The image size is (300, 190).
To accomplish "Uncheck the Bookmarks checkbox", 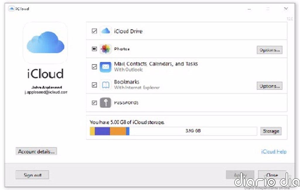I will 94,85.
